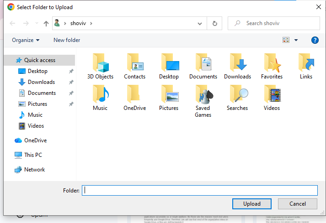Viewport: 326px width, 223px height.
Task: Select the Documents folder in file pane
Action: [203, 66]
